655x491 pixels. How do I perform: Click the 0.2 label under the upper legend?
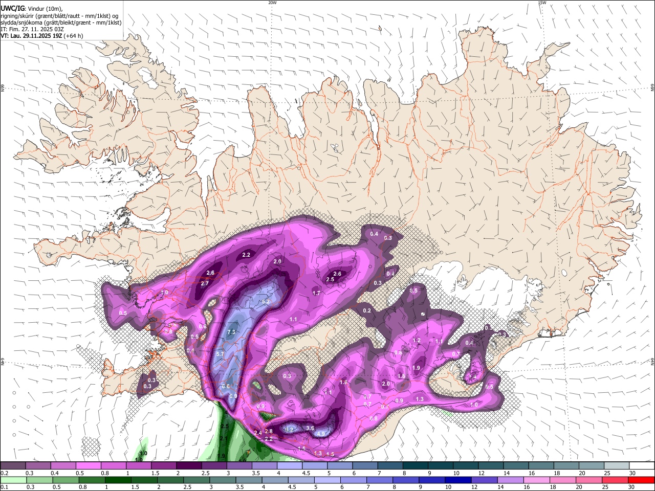click(x=4, y=473)
